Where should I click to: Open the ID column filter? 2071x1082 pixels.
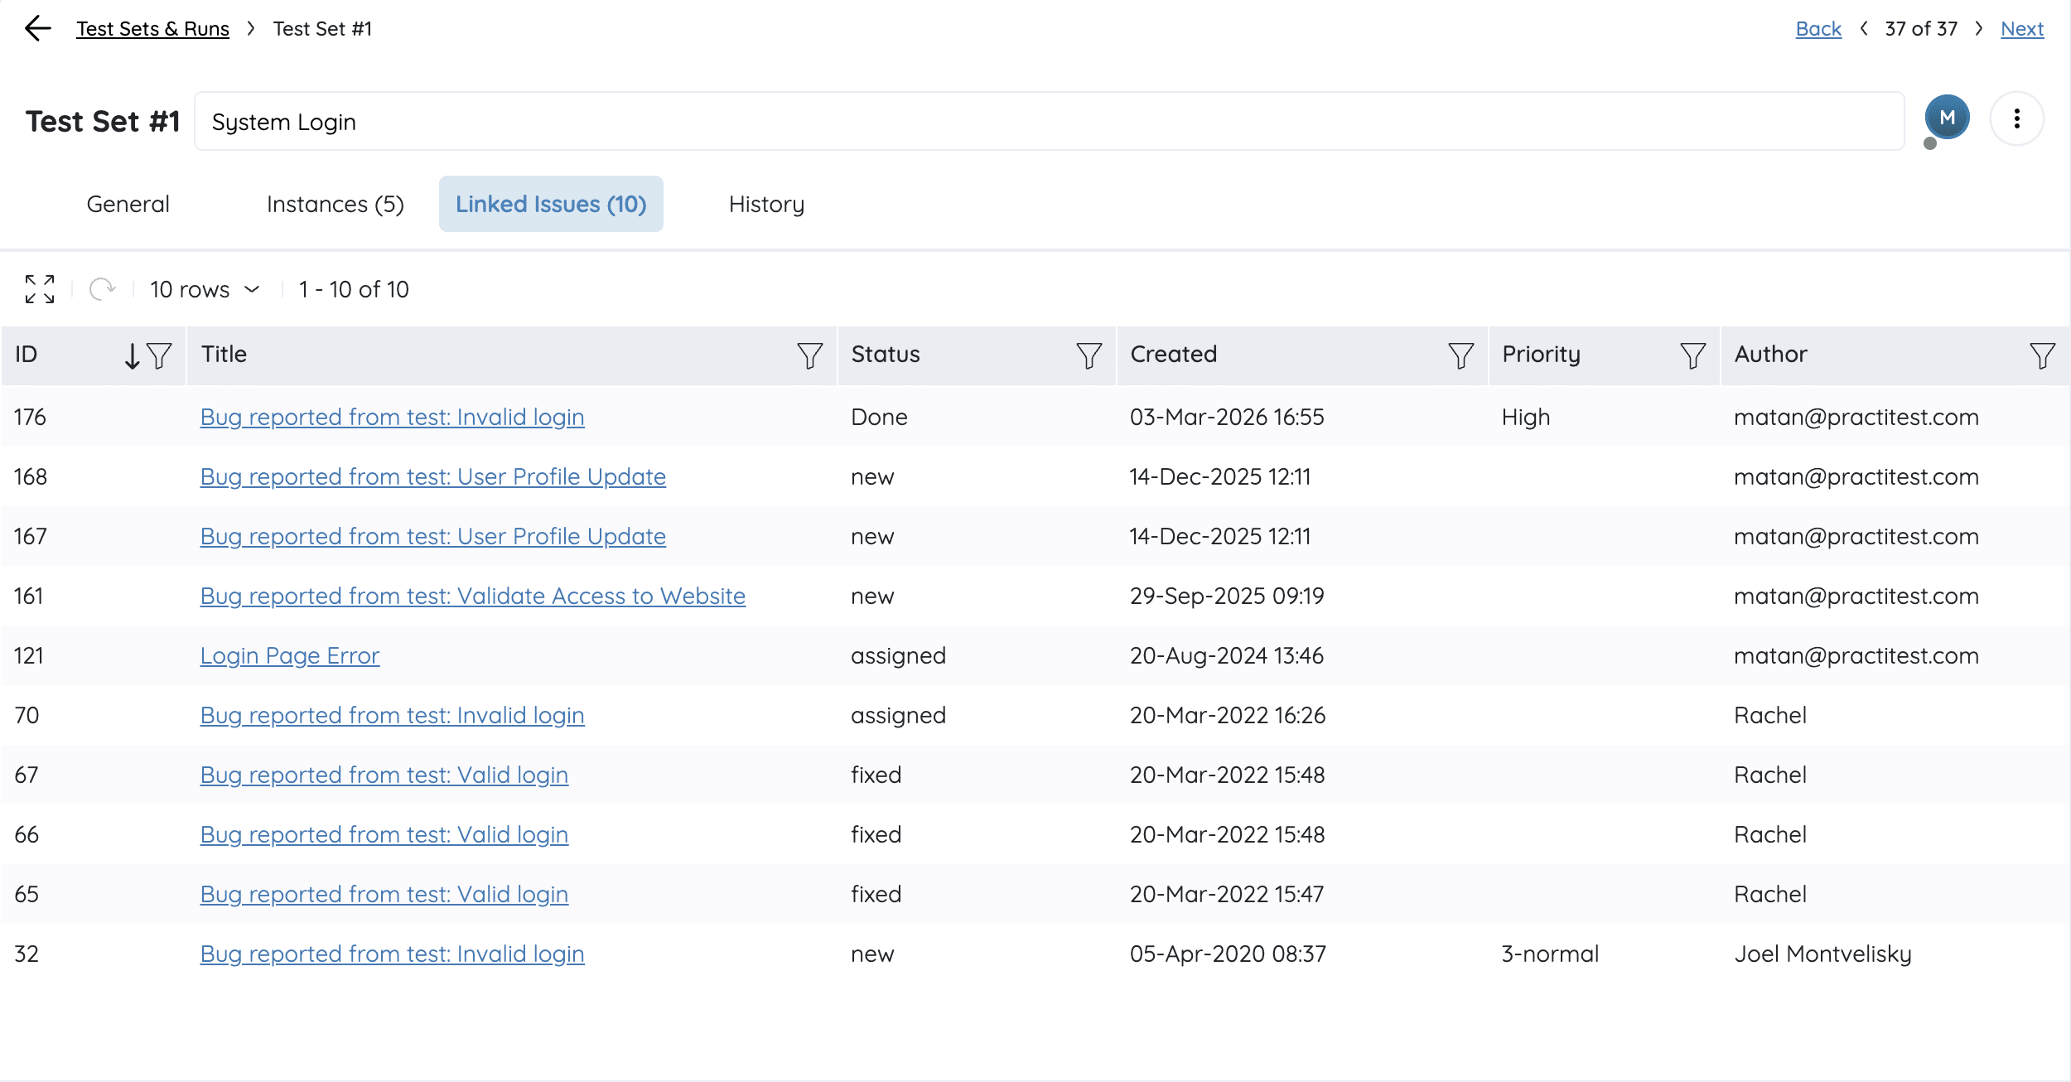(x=159, y=355)
